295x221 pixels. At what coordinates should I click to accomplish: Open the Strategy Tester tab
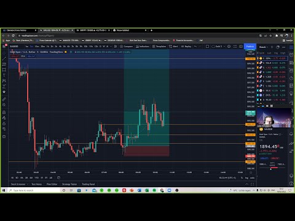point(69,184)
